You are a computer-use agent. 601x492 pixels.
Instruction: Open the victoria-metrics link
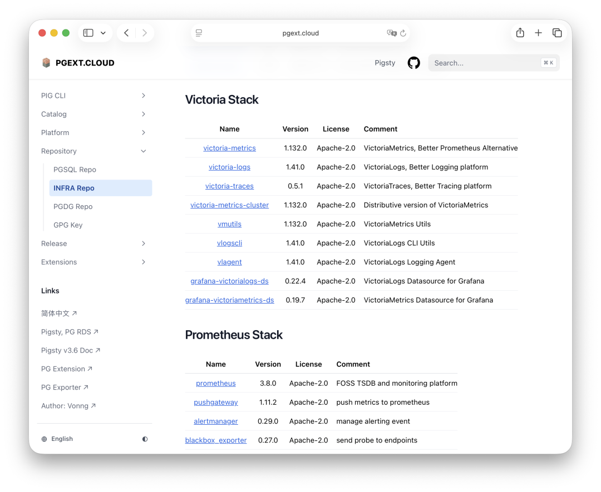229,148
